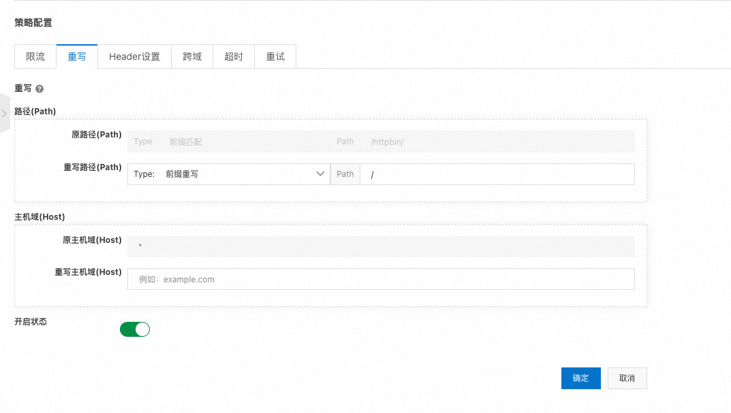This screenshot has width=731, height=413.
Task: Click the disabled 前缀匹配 Type field
Action: (x=229, y=142)
